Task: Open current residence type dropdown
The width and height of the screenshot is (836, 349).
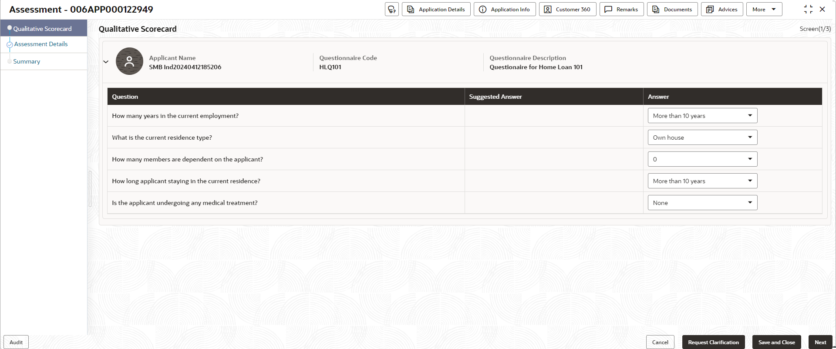Action: click(702, 138)
